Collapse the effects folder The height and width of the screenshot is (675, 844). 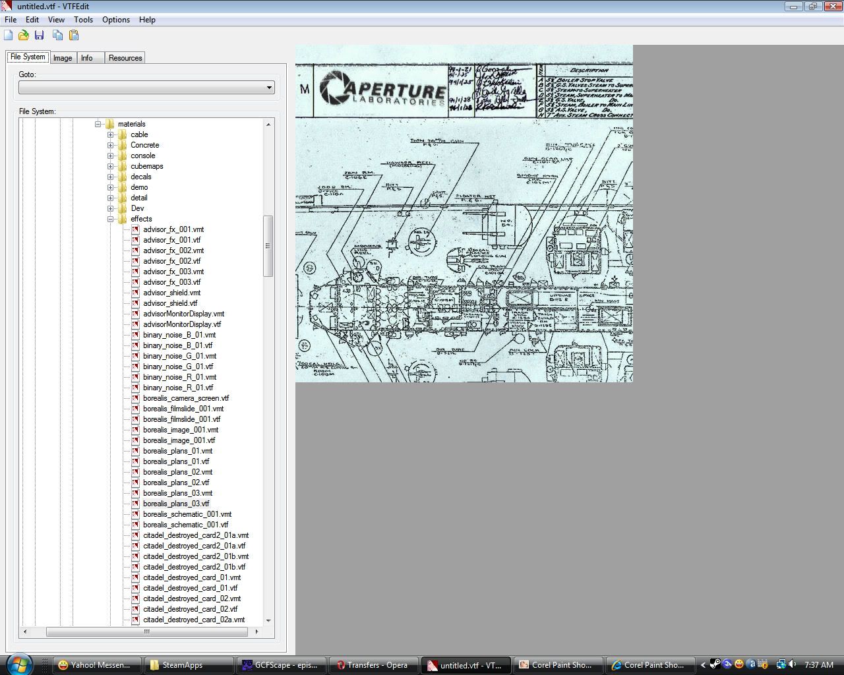coord(110,219)
